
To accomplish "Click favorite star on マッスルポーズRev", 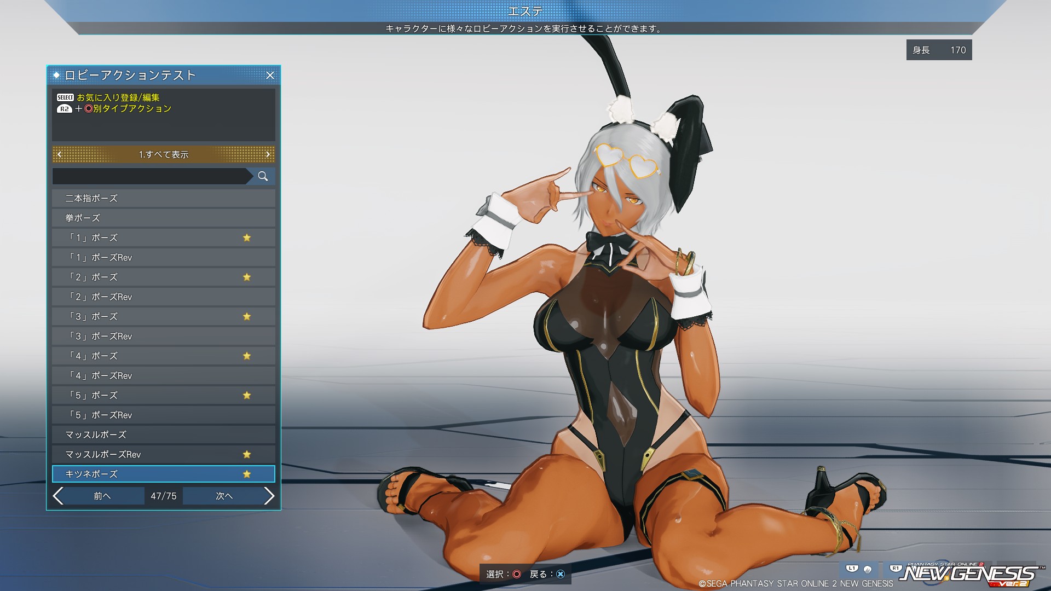I will pos(247,454).
